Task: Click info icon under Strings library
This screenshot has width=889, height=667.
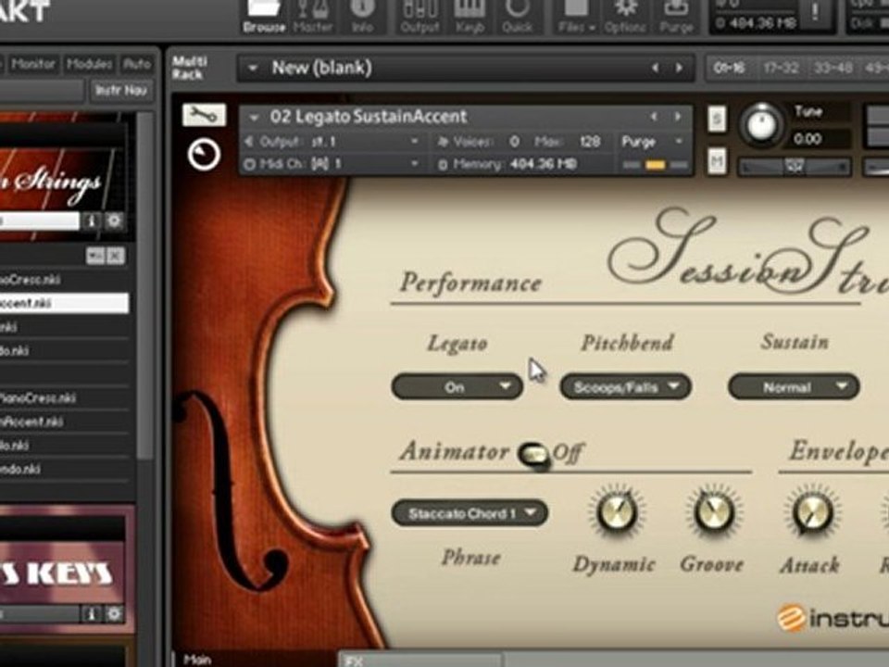Action: [92, 220]
